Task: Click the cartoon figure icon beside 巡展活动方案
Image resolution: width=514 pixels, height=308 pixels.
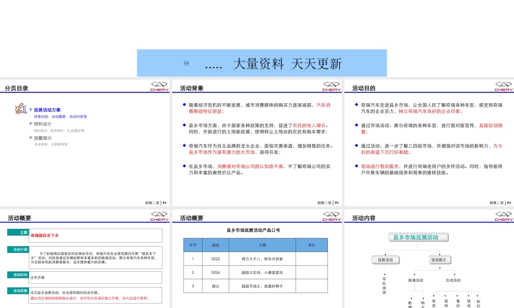Action: [x=21, y=109]
